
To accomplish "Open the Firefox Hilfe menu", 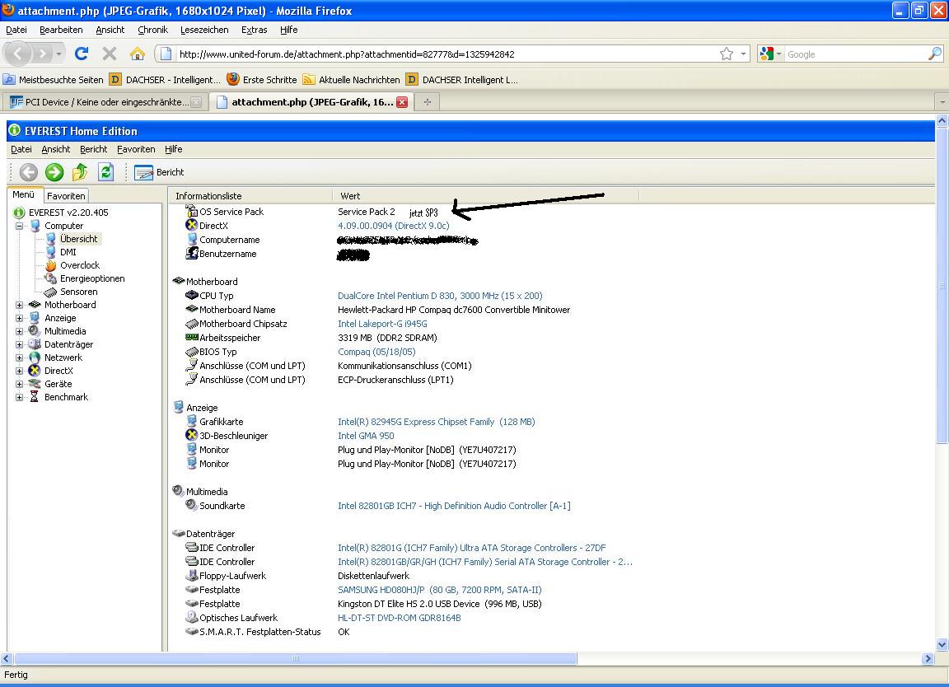I will pos(288,30).
